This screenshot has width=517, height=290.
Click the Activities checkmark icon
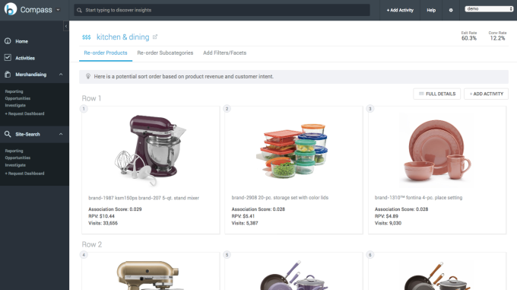[8, 58]
